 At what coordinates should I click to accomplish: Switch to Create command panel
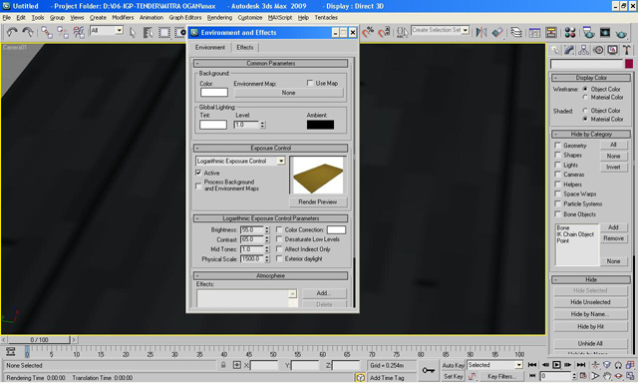click(555, 50)
